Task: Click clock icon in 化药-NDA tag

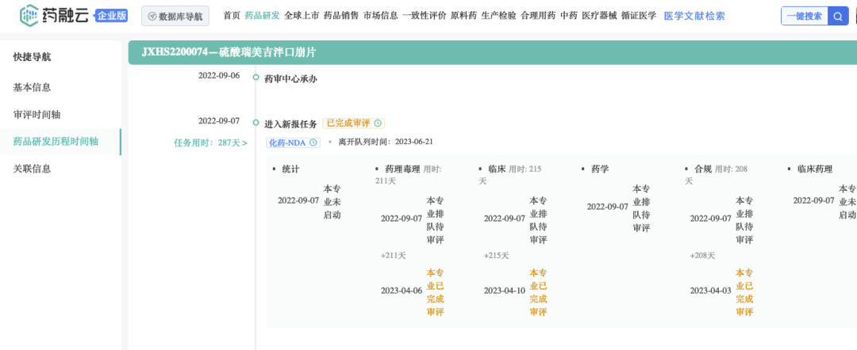Action: pos(313,143)
